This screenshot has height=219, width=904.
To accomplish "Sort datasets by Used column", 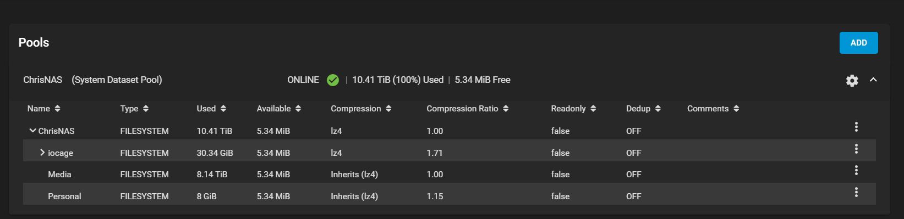I will pyautogui.click(x=211, y=109).
